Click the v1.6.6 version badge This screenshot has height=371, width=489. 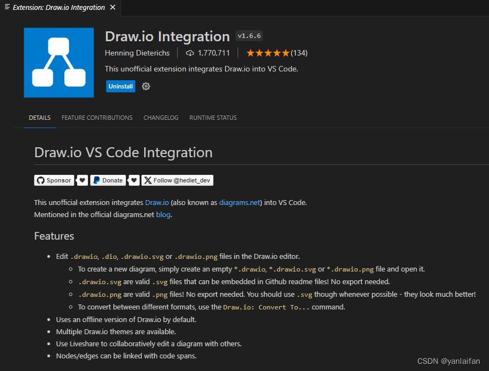249,36
